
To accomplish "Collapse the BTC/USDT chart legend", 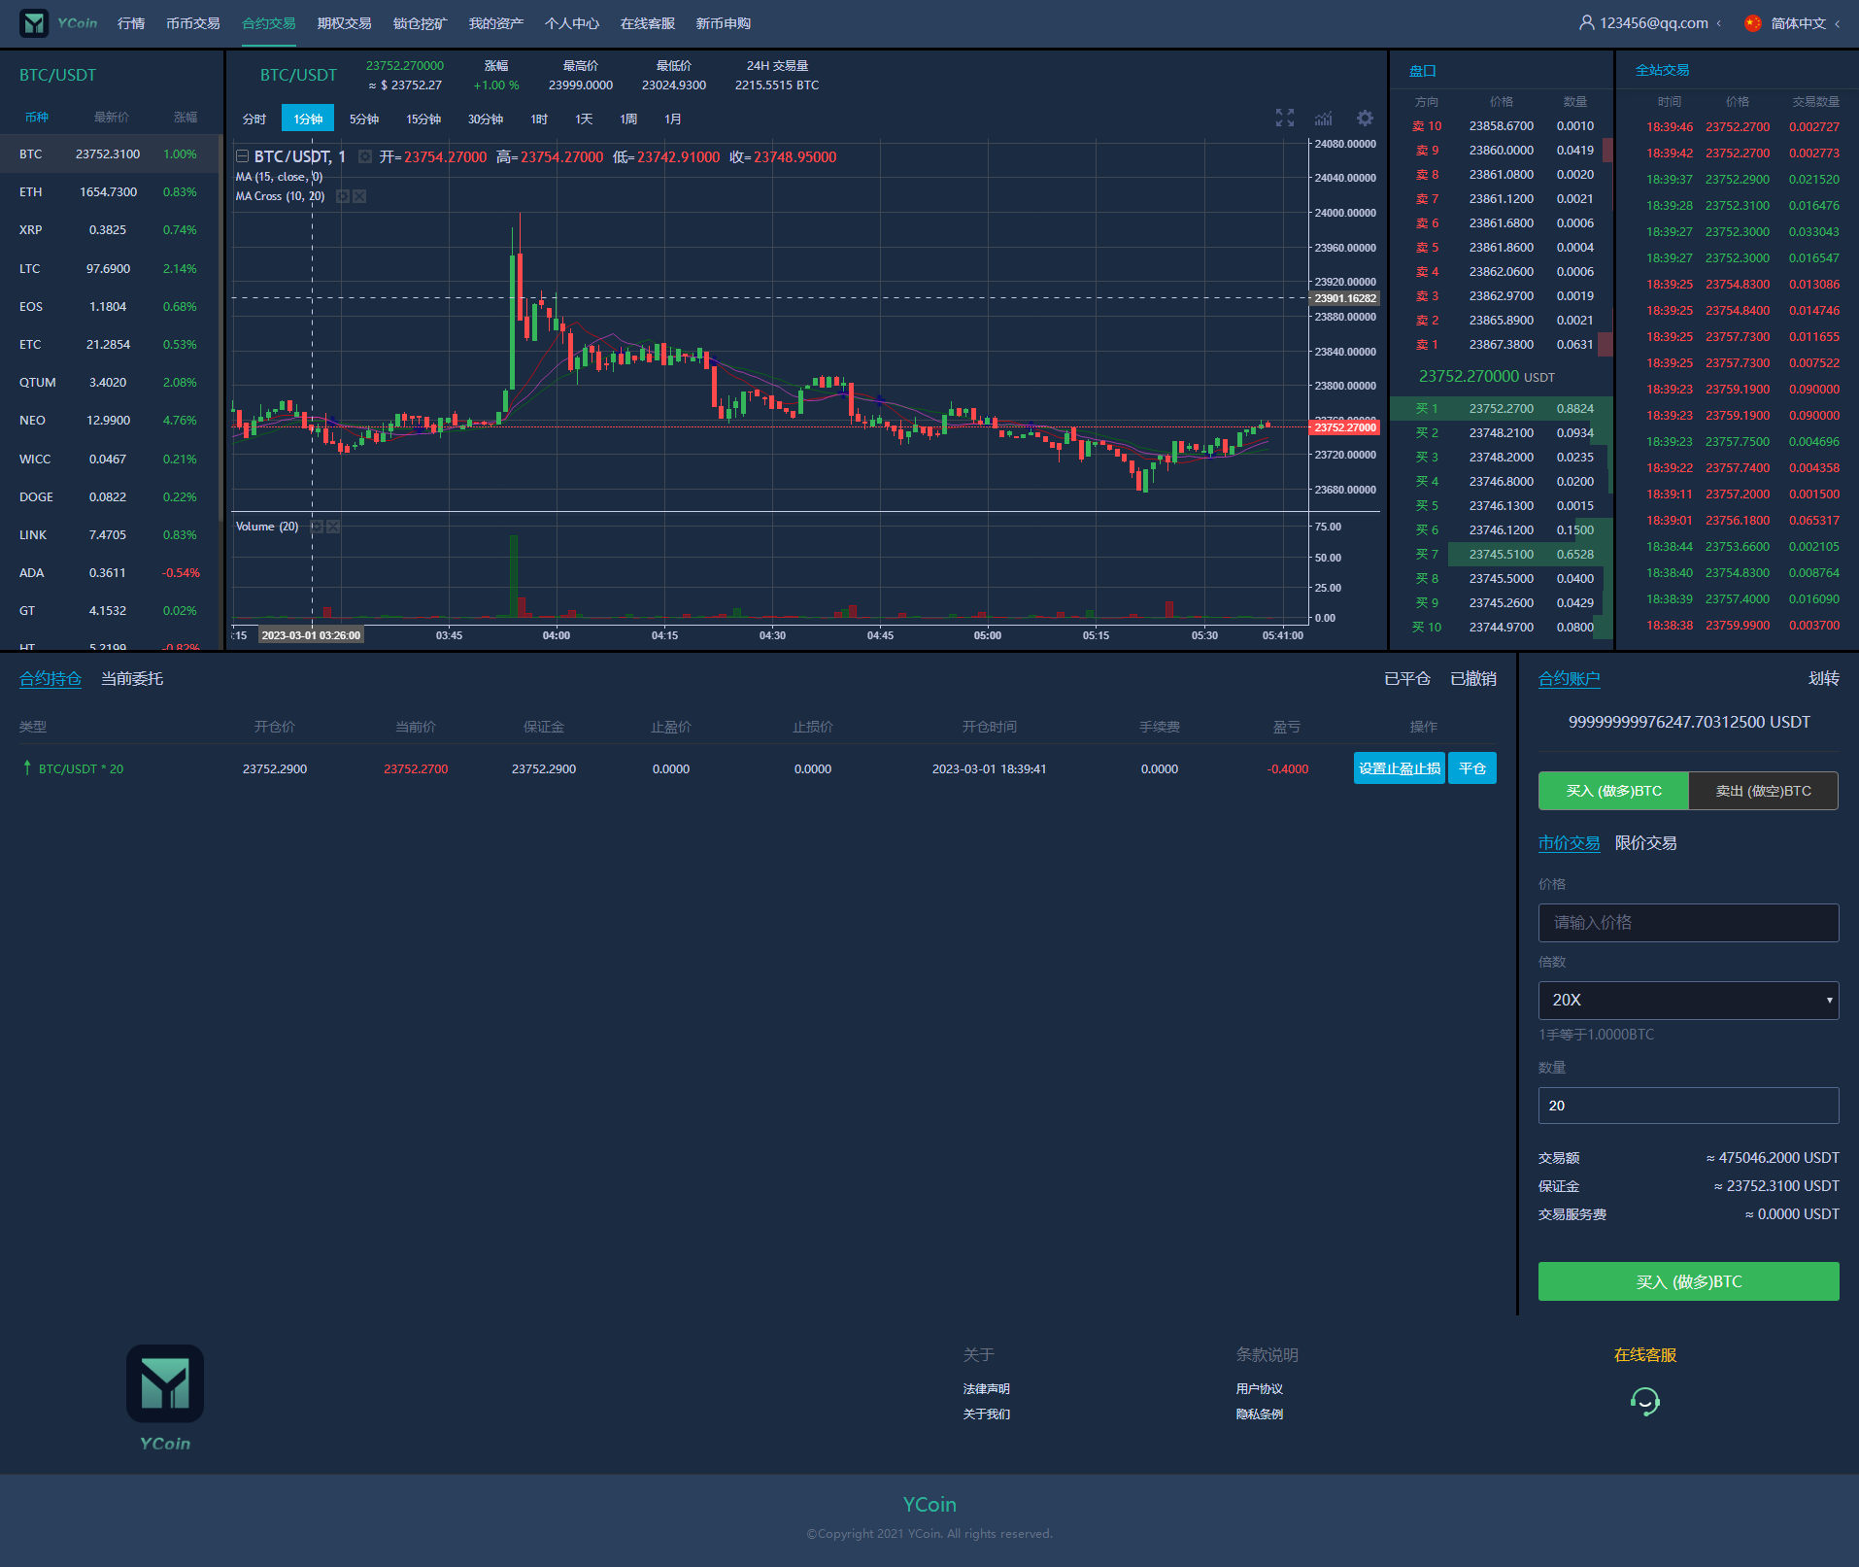I will coord(243,156).
